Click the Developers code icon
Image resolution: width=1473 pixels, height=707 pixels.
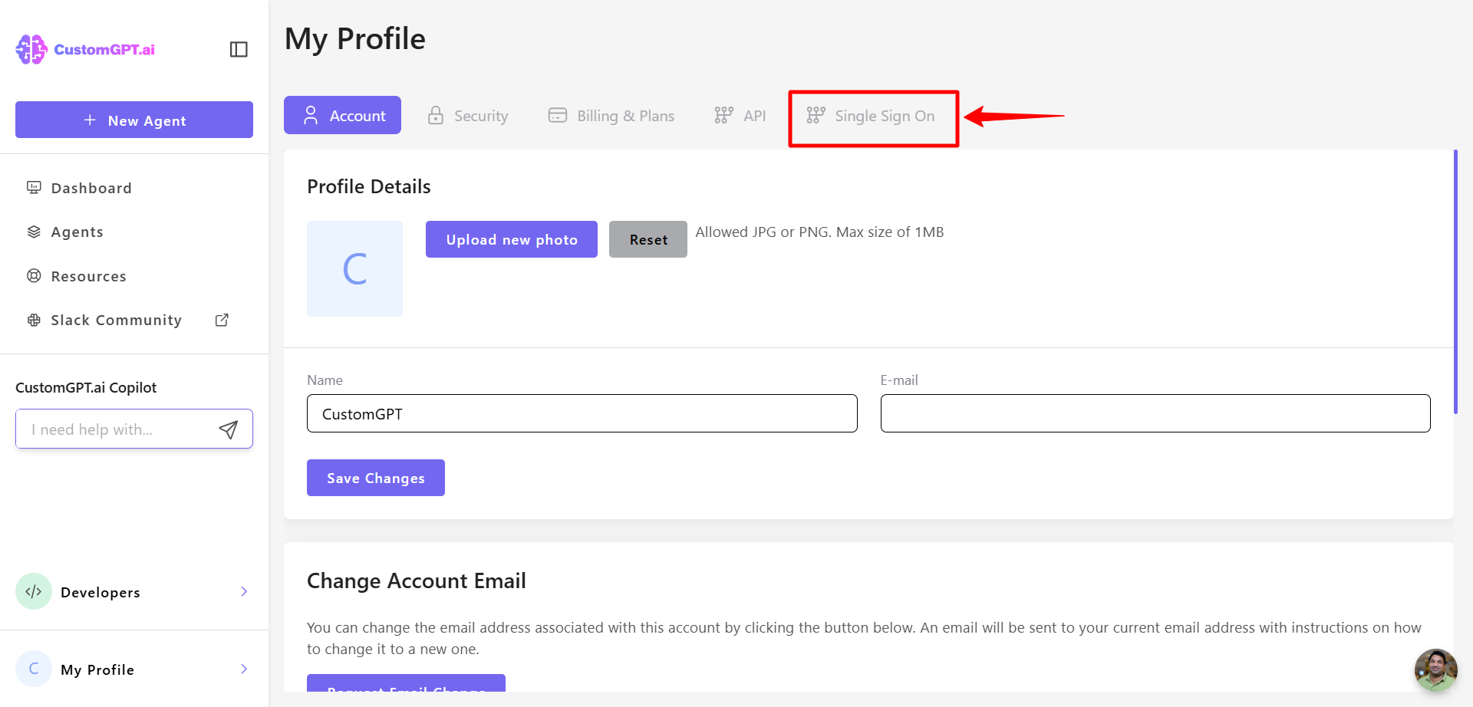point(34,591)
